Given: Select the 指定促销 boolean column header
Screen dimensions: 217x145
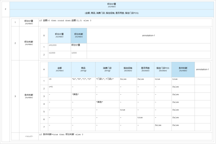Looking at the screenshot, I should [128, 69].
